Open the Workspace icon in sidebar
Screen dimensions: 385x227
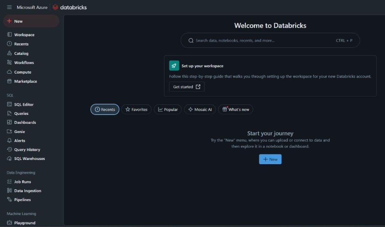coord(9,35)
